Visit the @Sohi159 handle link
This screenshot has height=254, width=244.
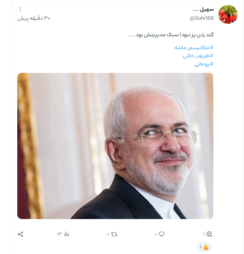[x=202, y=18]
